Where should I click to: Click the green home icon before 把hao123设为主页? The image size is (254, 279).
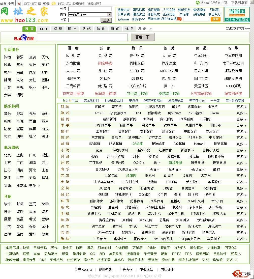click(x=197, y=3)
